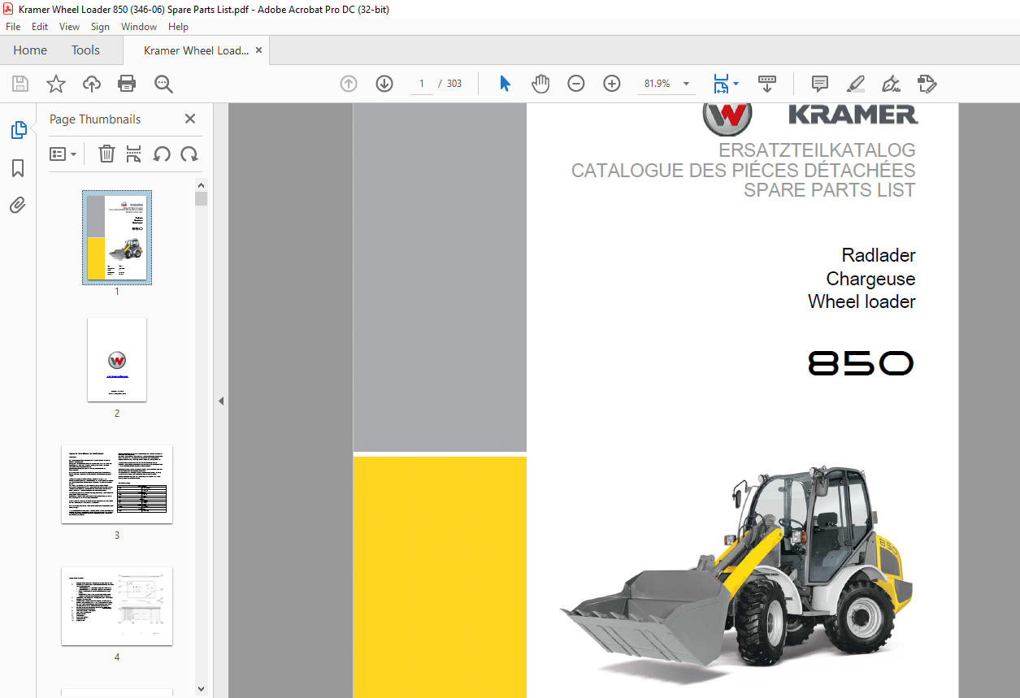
Task: Open the Help menu
Action: pos(178,27)
